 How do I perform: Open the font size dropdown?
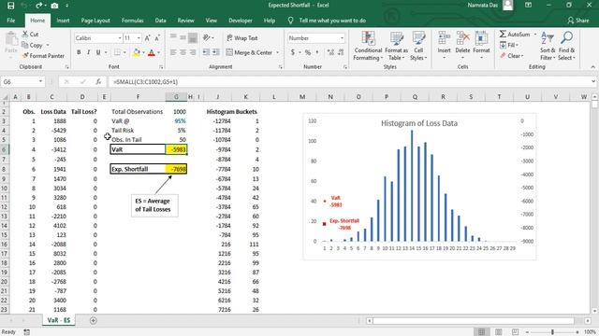click(x=139, y=38)
